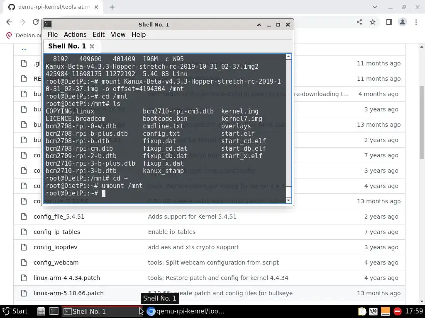Open the config_ip_tables file
The height and width of the screenshot is (318, 425).
point(57,232)
